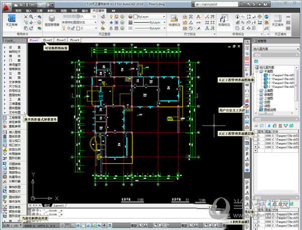Open the 天正菜单 button in ribbon
The width and height of the screenshot is (302, 230).
coord(12,21)
